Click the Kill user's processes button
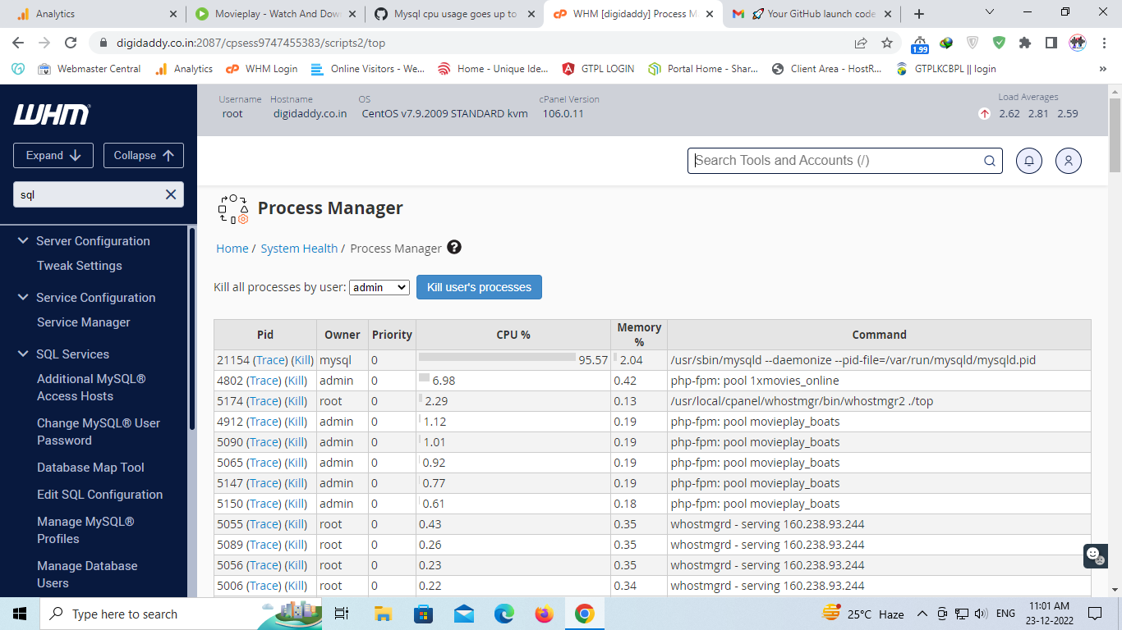The image size is (1122, 630). [479, 287]
